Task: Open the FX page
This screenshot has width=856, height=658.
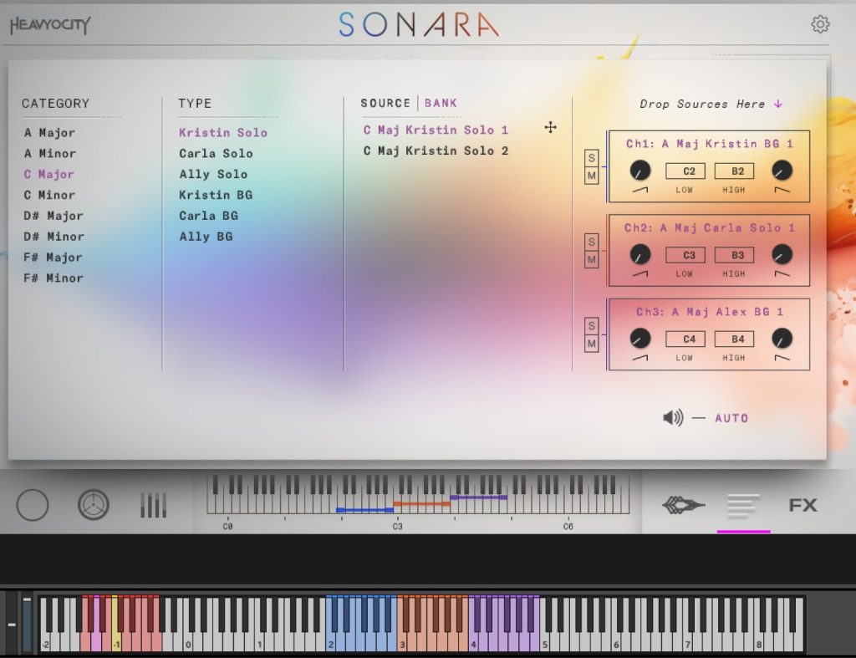Action: [x=802, y=505]
